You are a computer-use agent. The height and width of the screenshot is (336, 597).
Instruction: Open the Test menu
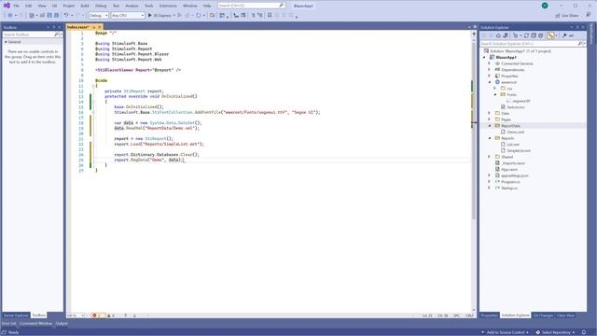pyautogui.click(x=116, y=6)
